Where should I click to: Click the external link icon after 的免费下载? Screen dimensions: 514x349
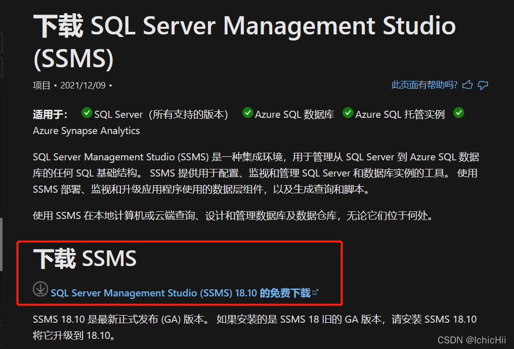(315, 292)
